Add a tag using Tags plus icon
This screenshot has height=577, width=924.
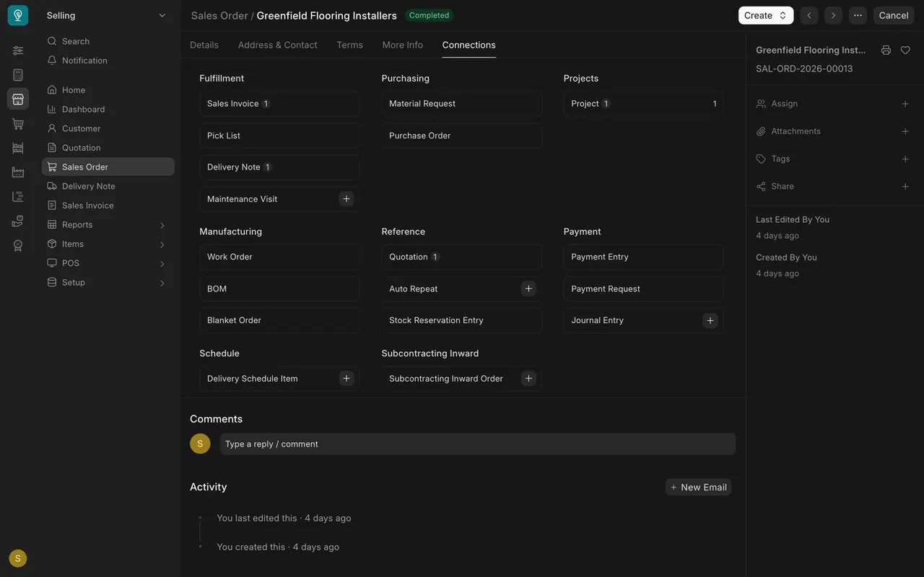(905, 159)
